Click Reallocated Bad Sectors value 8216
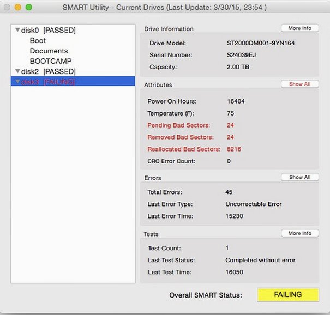This screenshot has width=330, height=315. tap(234, 149)
